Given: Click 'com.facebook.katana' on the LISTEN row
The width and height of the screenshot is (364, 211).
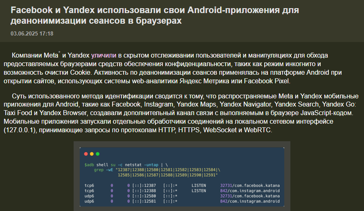Looking at the screenshot, I should point(257,186).
